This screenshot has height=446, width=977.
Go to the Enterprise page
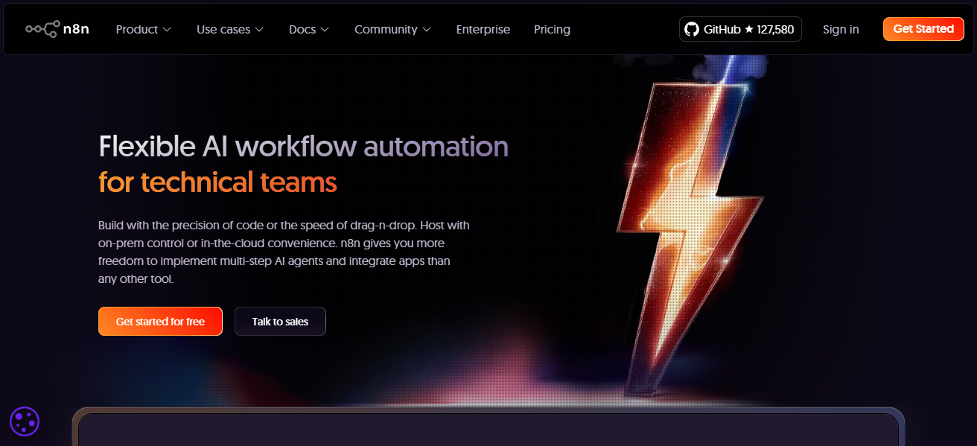tap(483, 29)
